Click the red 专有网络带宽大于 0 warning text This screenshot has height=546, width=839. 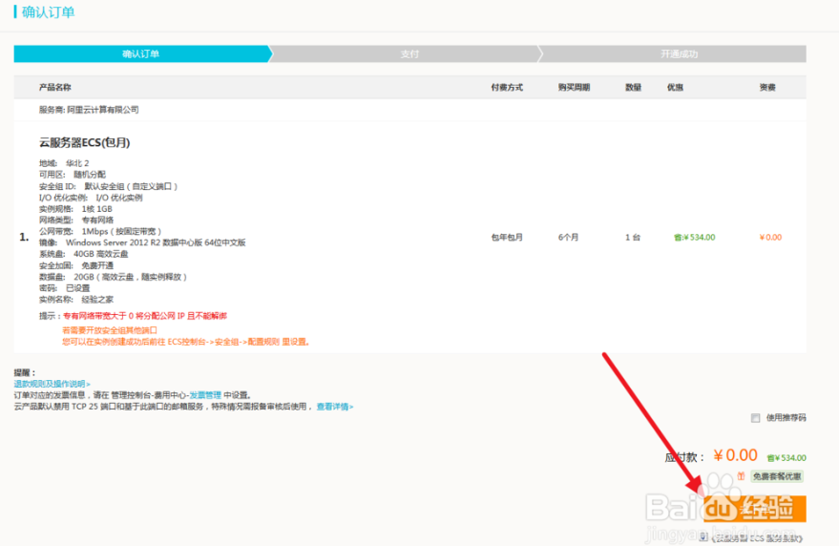145,316
